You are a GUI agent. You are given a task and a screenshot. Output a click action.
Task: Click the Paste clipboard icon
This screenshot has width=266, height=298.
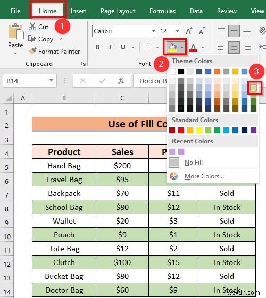(16, 31)
